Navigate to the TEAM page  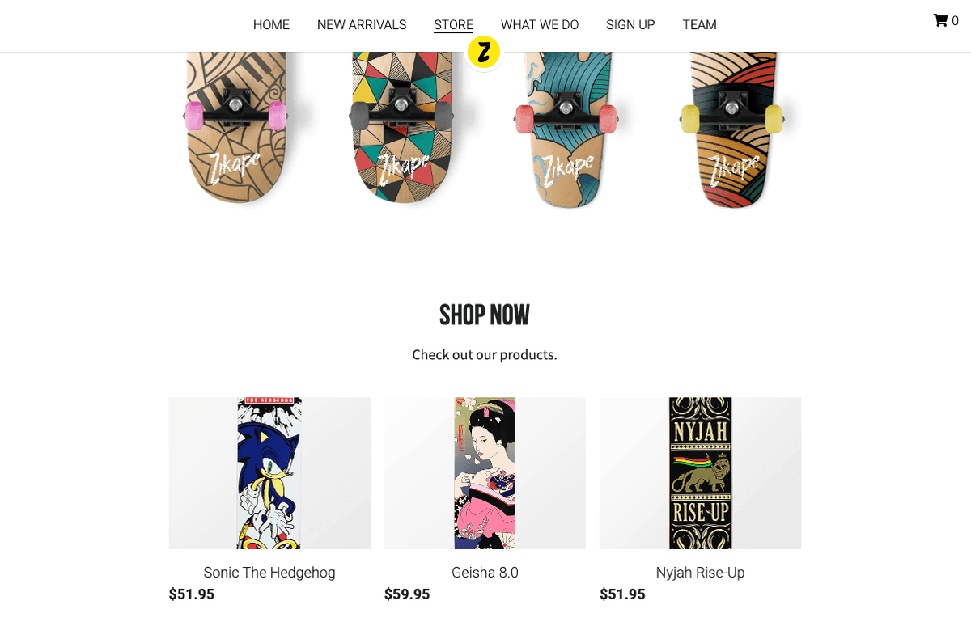pos(699,25)
